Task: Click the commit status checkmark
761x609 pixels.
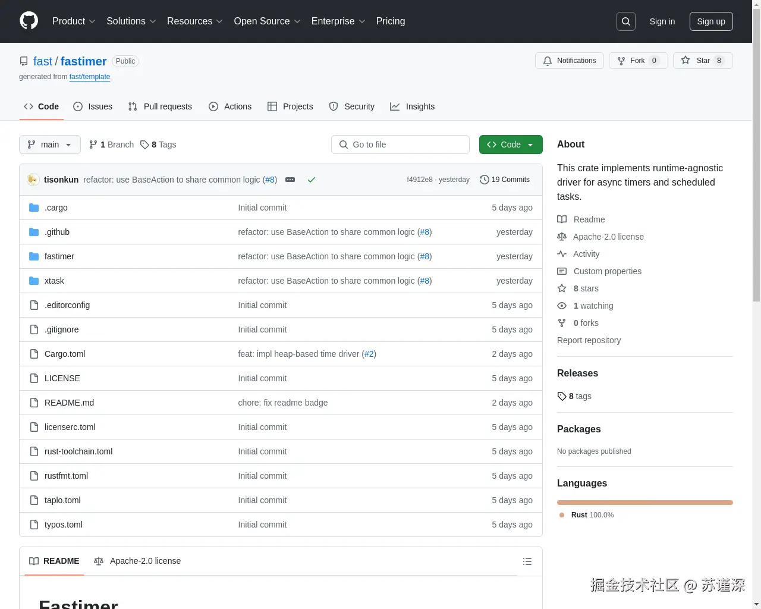Action: [312, 179]
